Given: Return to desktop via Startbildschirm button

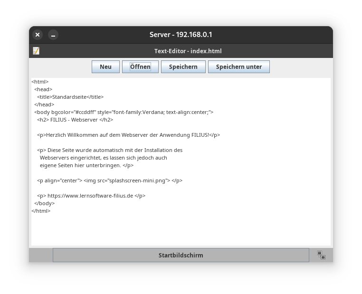Looking at the screenshot, I should coord(181,255).
